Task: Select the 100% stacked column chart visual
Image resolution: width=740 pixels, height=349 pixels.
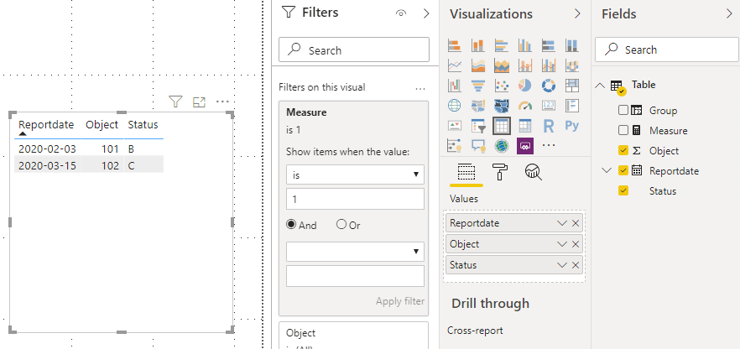Action: click(x=572, y=46)
